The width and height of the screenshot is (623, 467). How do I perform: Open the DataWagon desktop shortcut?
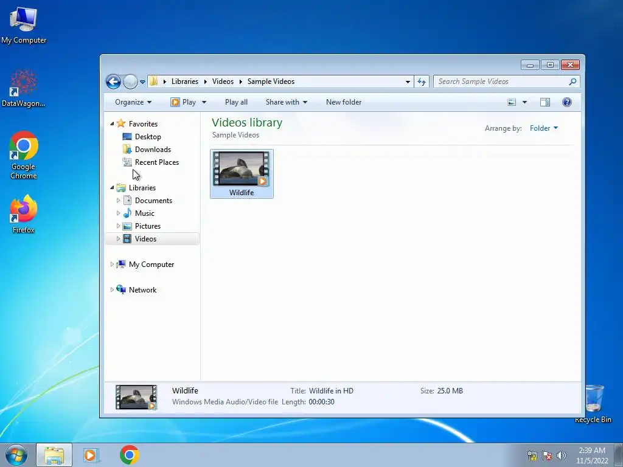pyautogui.click(x=24, y=88)
